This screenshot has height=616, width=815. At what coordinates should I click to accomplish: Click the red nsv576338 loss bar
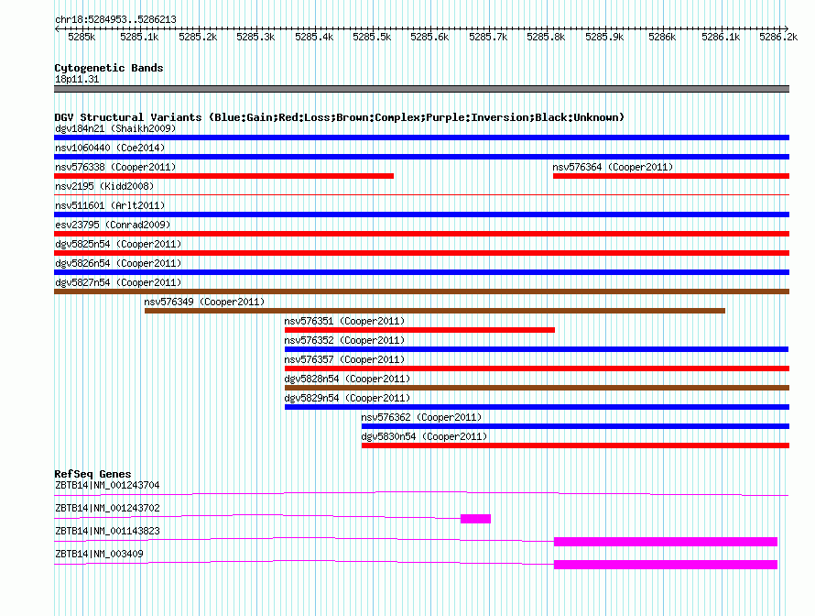(224, 176)
